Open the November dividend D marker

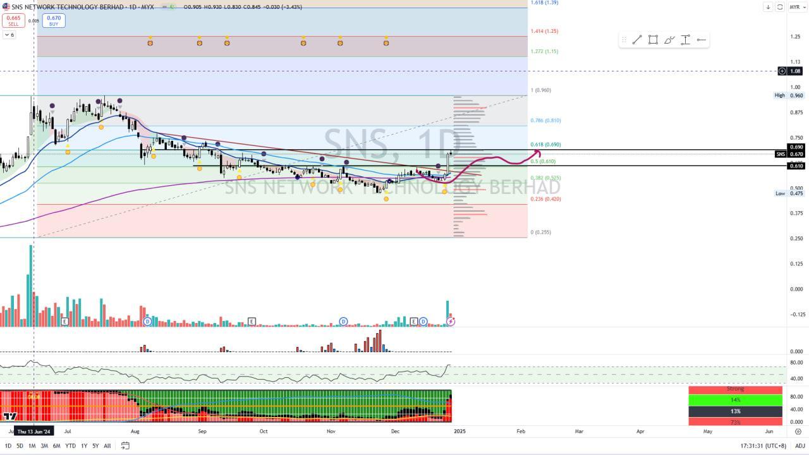[x=344, y=322]
